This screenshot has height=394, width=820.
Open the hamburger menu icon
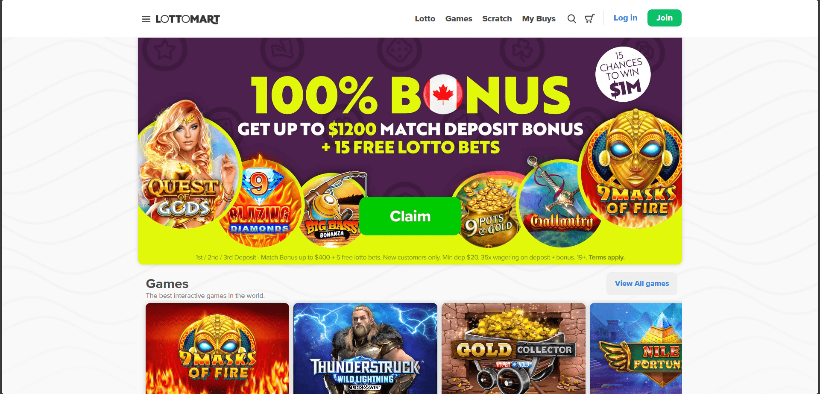146,19
